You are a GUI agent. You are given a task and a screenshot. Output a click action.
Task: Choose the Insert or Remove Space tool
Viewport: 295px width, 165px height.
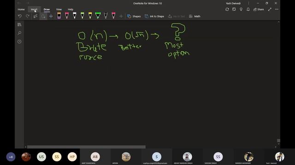click(51, 16)
